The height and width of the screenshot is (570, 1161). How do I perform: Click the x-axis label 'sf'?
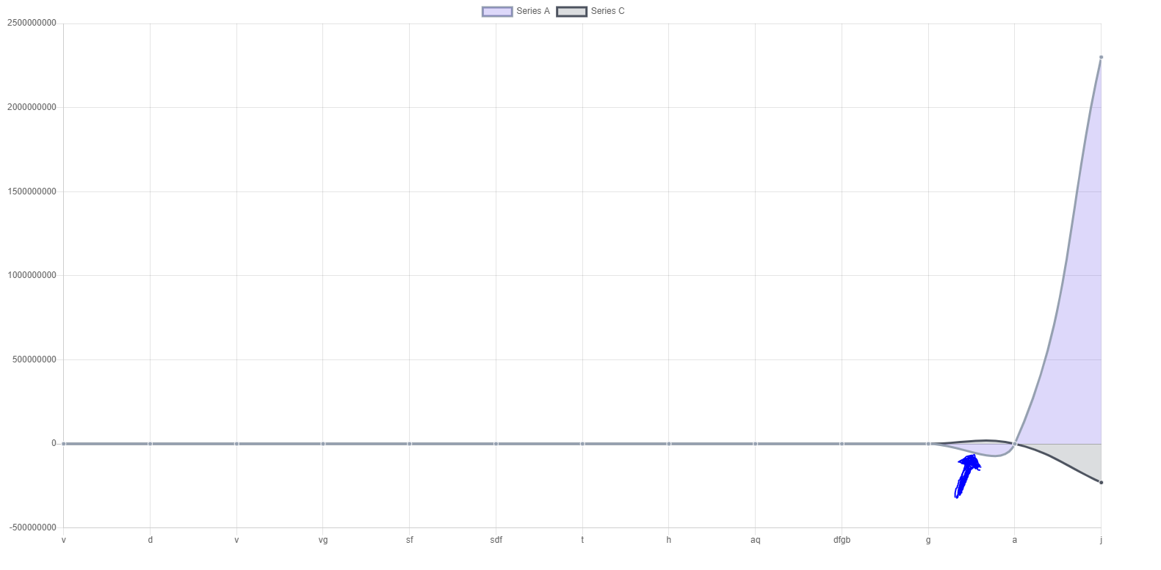(x=410, y=540)
